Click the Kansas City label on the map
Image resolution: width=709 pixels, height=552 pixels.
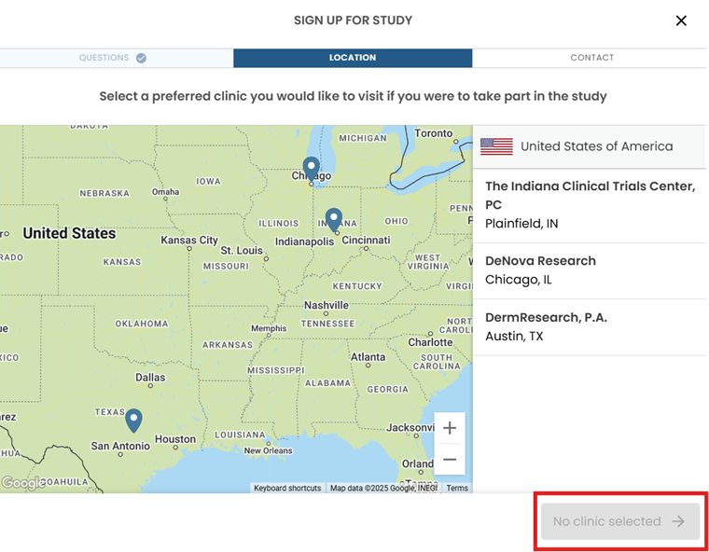coord(189,240)
